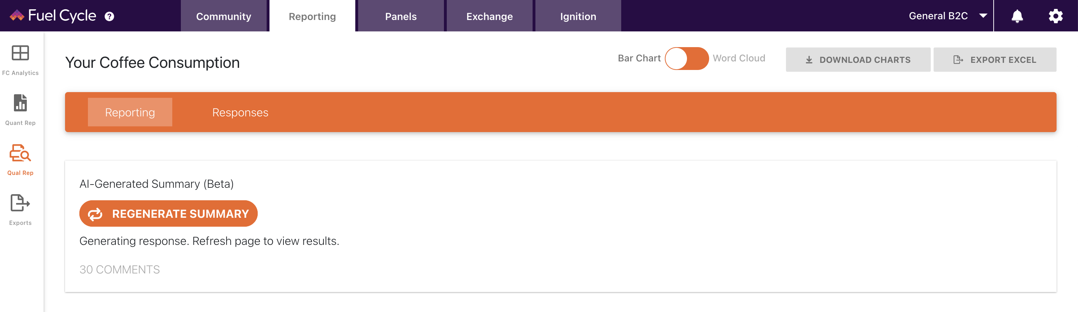
Task: Expand the General B2C dropdown
Action: point(948,16)
